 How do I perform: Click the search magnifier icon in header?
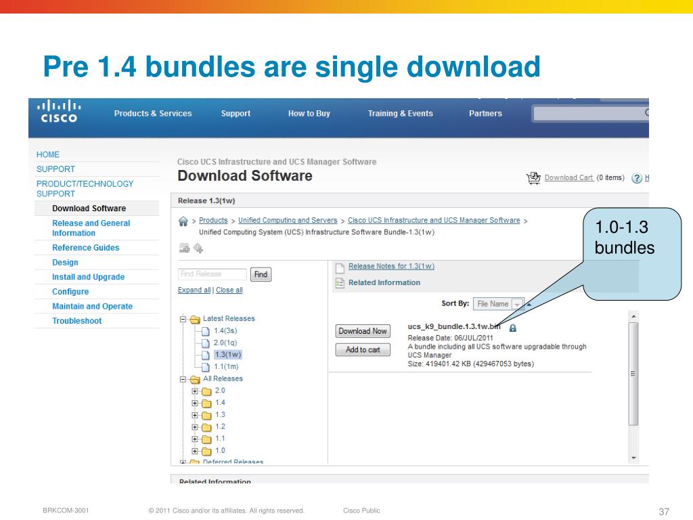(x=646, y=113)
